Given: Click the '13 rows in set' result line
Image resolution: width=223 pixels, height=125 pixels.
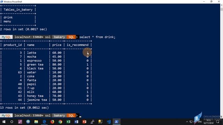Looking at the screenshot, I should pyautogui.click(x=24, y=108).
